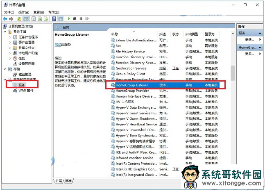Expand the 共享文件夹 node

point(10,48)
